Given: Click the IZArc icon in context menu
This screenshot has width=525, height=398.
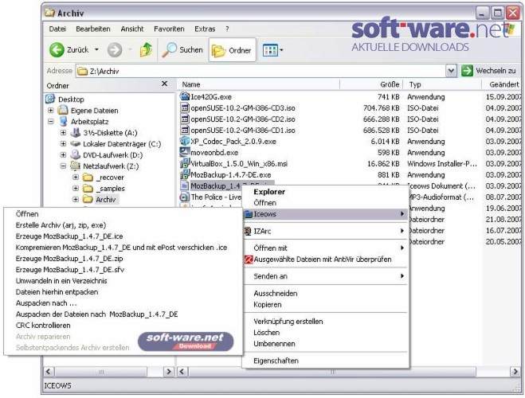Looking at the screenshot, I should point(248,231).
